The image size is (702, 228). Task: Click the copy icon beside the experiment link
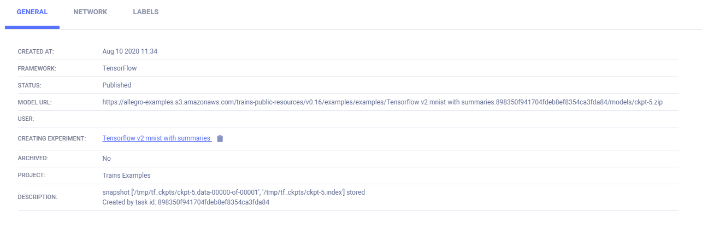click(x=220, y=139)
